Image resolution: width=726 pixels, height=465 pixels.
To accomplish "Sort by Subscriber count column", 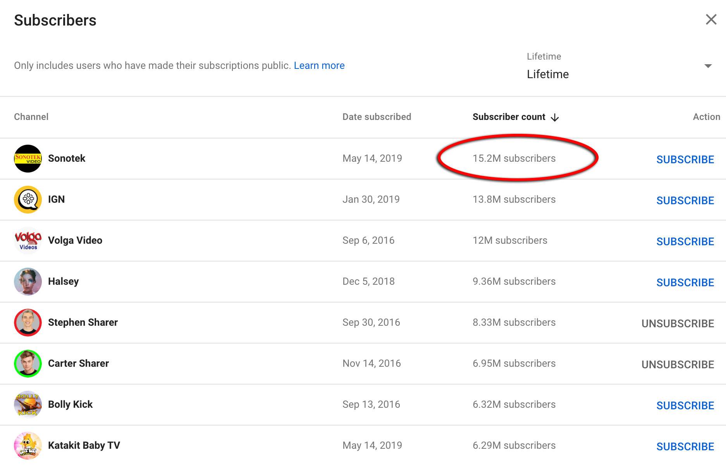I will 509,117.
